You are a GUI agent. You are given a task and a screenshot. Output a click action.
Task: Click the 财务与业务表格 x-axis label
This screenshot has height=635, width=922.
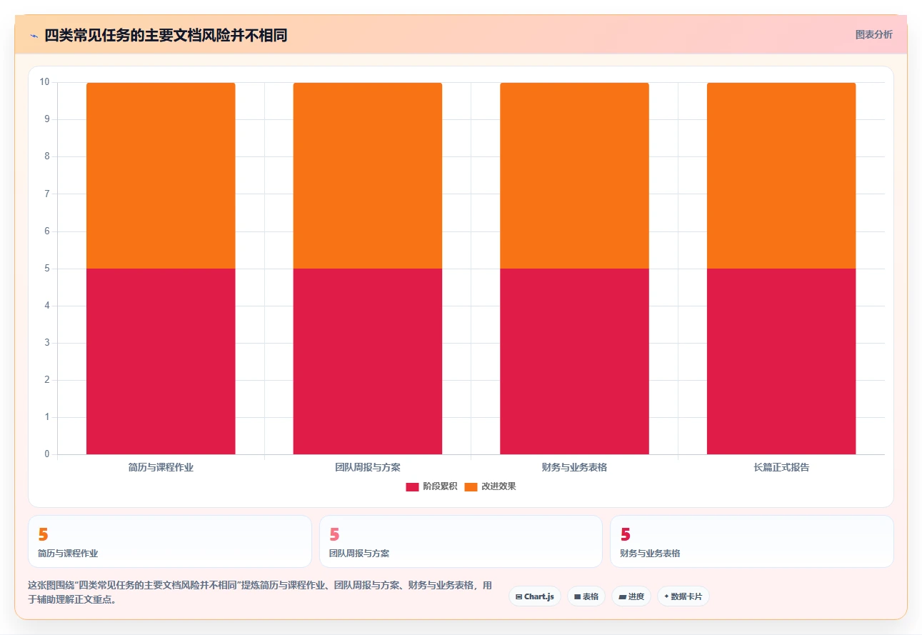pos(574,468)
